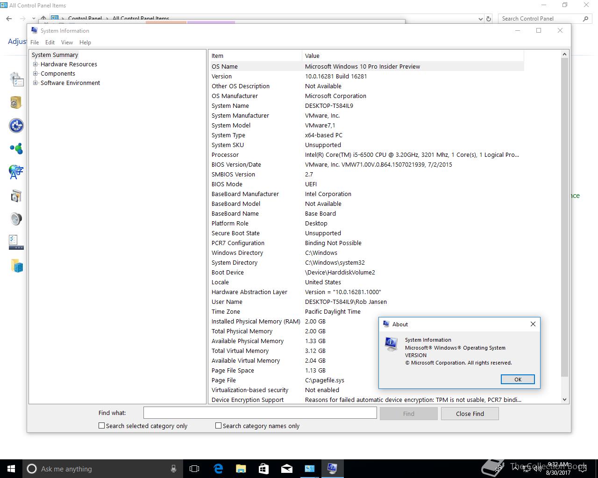
Task: Click OK in About dialog
Action: (518, 380)
